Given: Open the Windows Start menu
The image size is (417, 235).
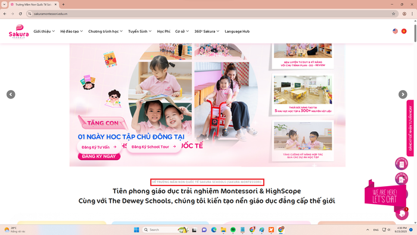Looking at the screenshot, I should tap(136, 230).
